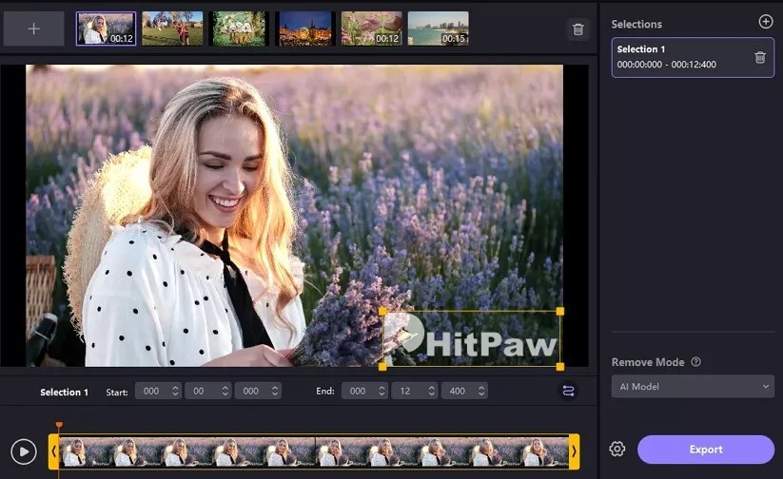Click the orange playhead marker

[59, 425]
